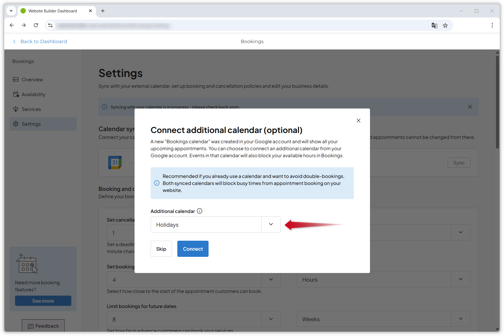This screenshot has height=336, width=504.
Task: Open the Availability section in the sidebar
Action: click(33, 94)
